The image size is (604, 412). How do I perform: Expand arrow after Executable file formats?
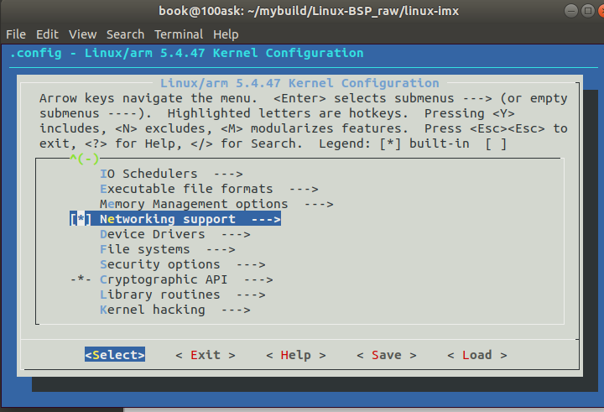pyautogui.click(x=304, y=189)
